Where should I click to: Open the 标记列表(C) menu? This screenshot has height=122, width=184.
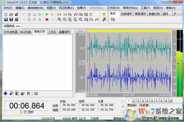[66, 8]
